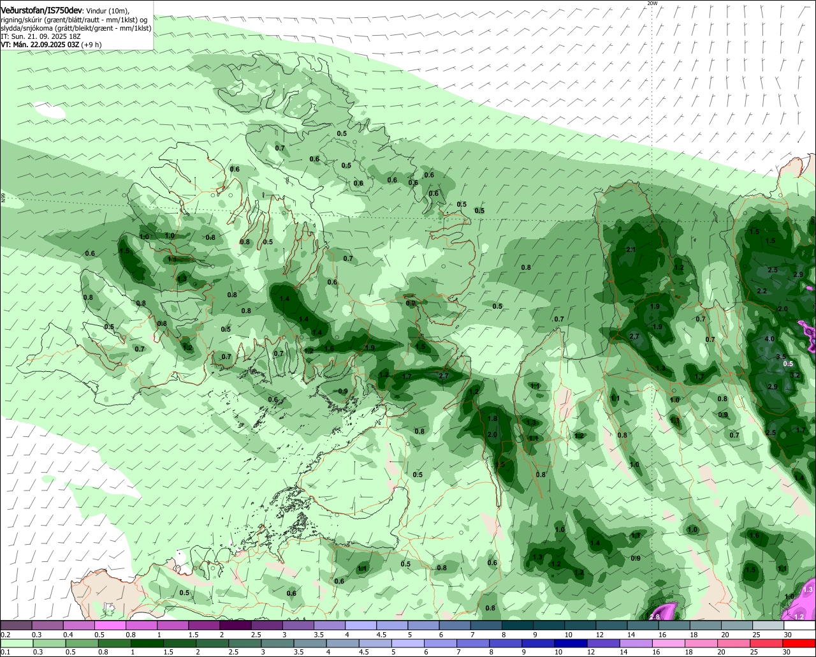Pick the dark teal swatch labeled 8 in upper legend row
The height and width of the screenshot is (657, 816).
(x=518, y=626)
